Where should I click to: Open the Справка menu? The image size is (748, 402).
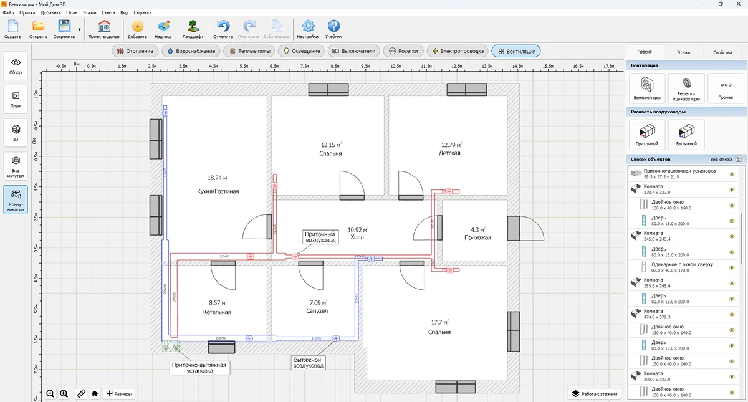point(143,12)
